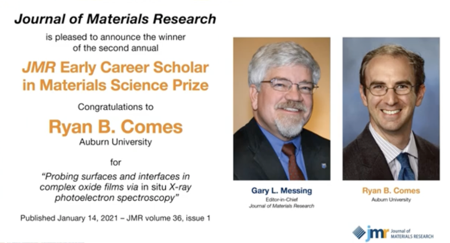Click the large orange 'Ryan B. Comes' winner name

point(115,127)
